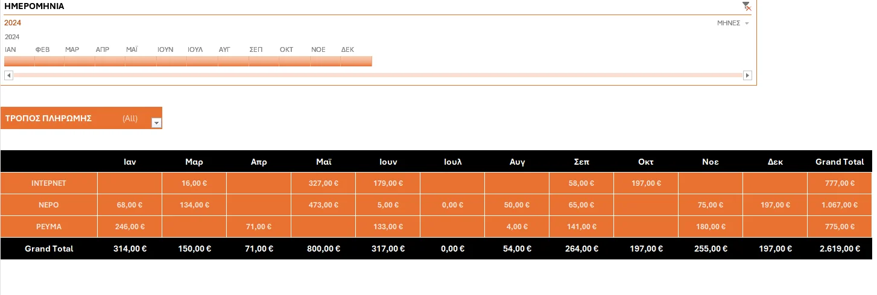The image size is (877, 295).
Task: Click the 777,00 € ΙΝΤΕΡΝΕΤ total cell
Action: point(840,183)
